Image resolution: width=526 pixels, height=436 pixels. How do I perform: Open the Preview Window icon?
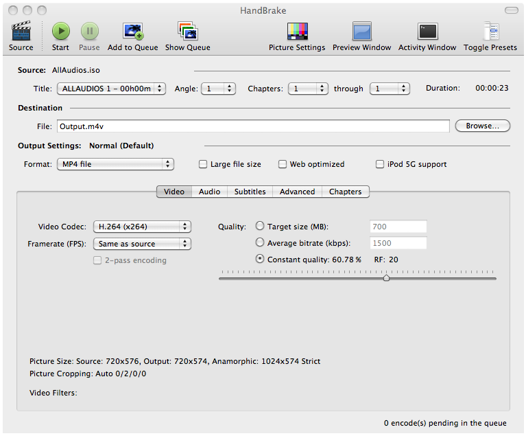point(361,31)
